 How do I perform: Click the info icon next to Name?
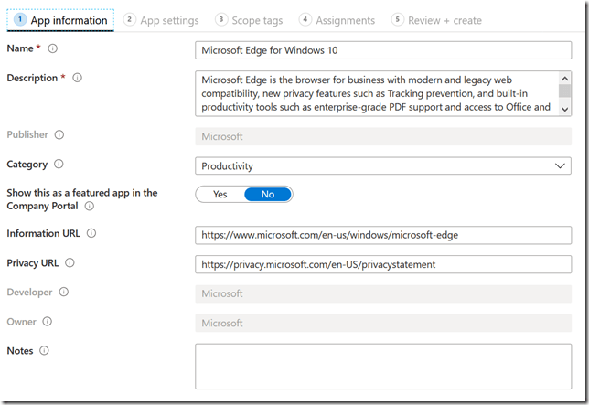pyautogui.click(x=52, y=48)
